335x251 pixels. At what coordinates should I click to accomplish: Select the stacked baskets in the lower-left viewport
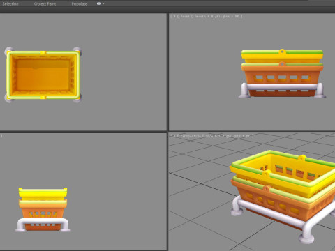coord(43,210)
